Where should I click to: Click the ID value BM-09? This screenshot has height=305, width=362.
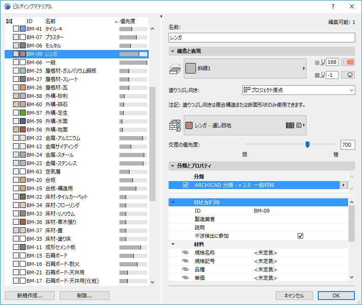click(x=262, y=210)
